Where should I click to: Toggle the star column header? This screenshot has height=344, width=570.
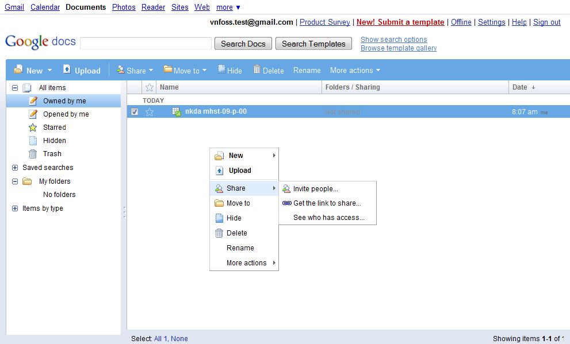[x=150, y=87]
